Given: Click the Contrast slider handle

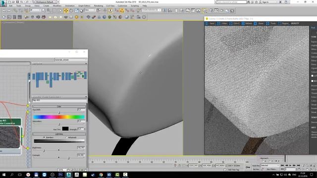Looking at the screenshot, I should click(x=68, y=158).
